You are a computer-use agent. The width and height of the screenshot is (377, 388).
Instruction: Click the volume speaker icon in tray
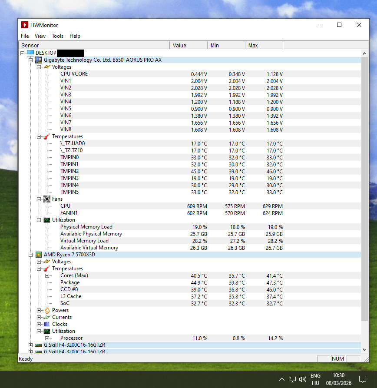pyautogui.click(x=303, y=379)
